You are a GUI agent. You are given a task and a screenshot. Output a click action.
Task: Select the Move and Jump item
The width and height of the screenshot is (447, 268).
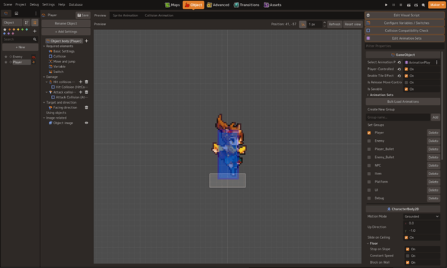(62, 61)
